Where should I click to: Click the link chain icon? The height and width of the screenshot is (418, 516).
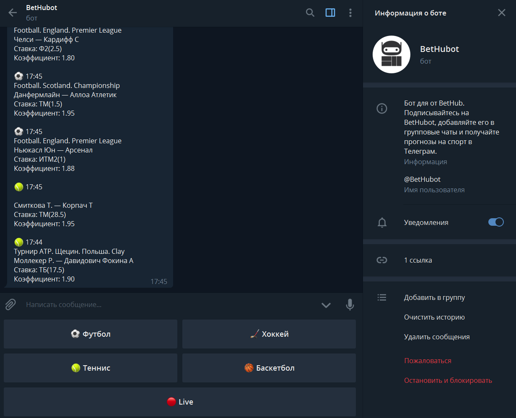(x=382, y=260)
